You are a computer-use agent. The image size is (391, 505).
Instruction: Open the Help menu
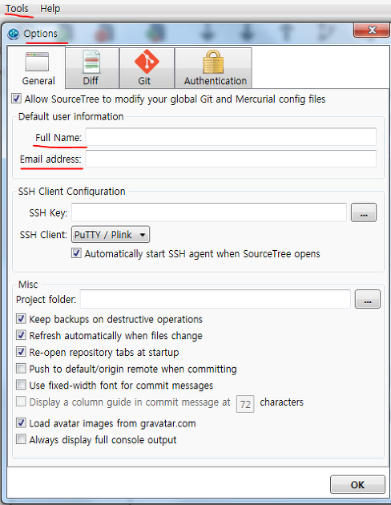[50, 8]
